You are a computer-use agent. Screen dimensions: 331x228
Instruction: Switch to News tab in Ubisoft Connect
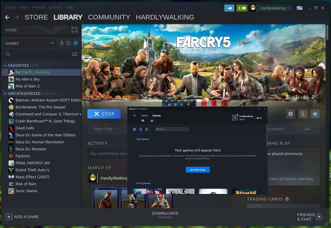(x=145, y=116)
